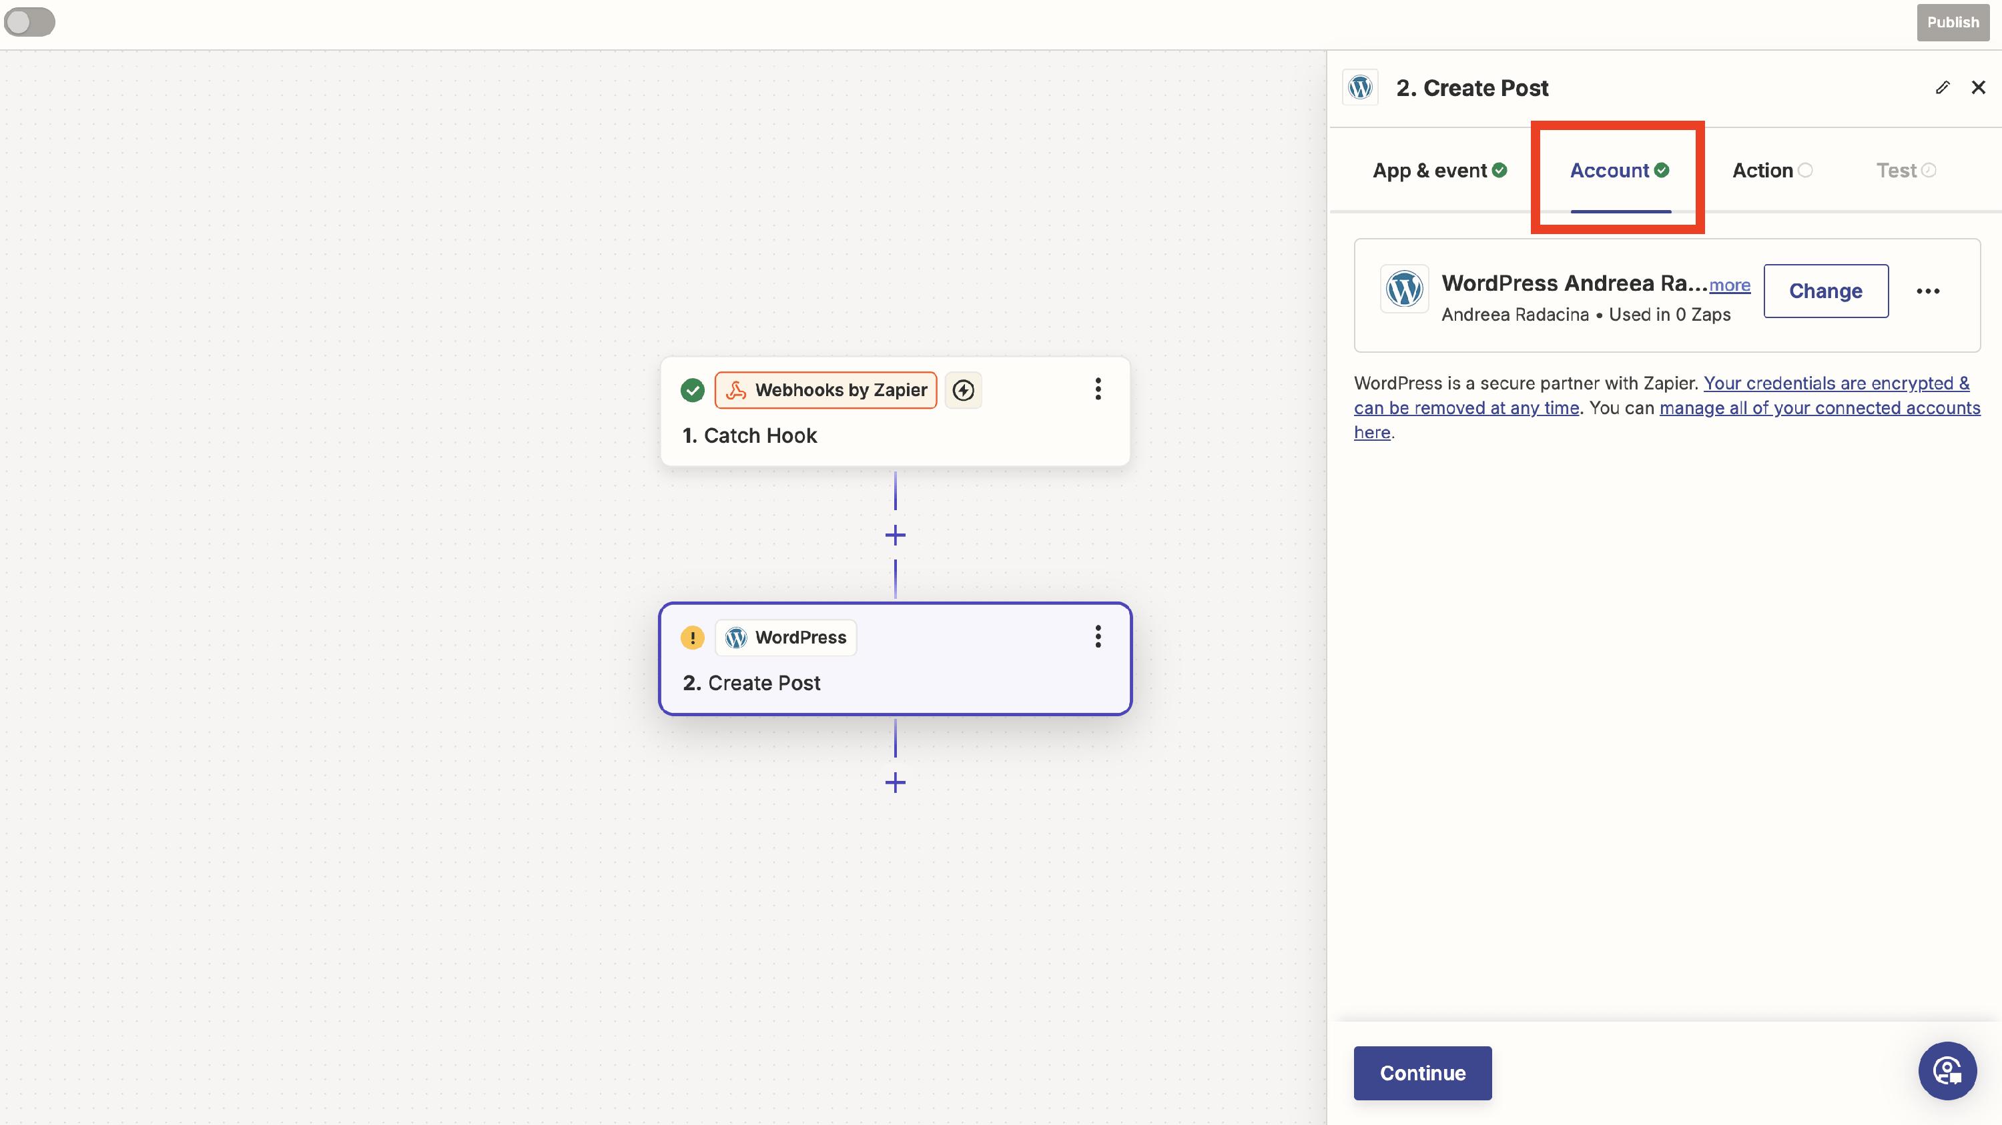2002x1125 pixels.
Task: Switch to App & event tab
Action: [1439, 171]
